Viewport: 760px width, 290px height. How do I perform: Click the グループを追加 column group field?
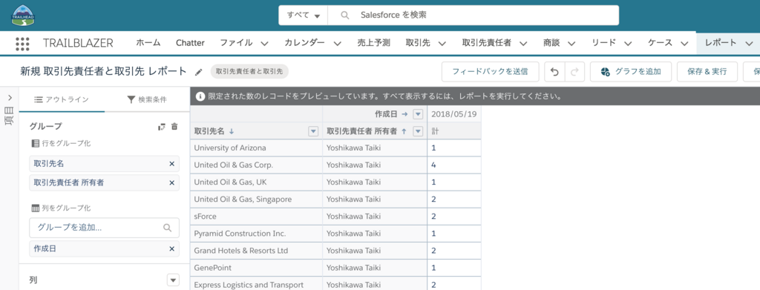click(x=104, y=228)
